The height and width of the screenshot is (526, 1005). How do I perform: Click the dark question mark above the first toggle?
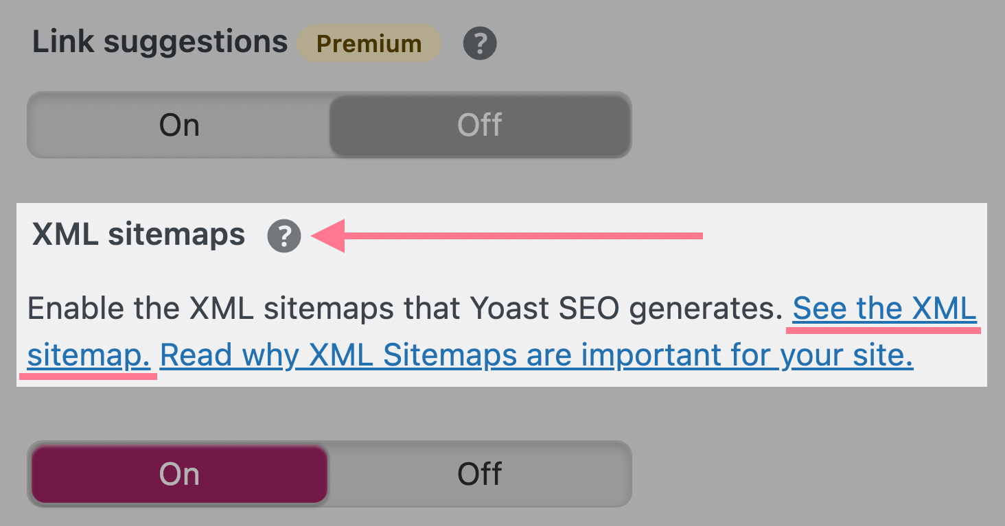479,43
